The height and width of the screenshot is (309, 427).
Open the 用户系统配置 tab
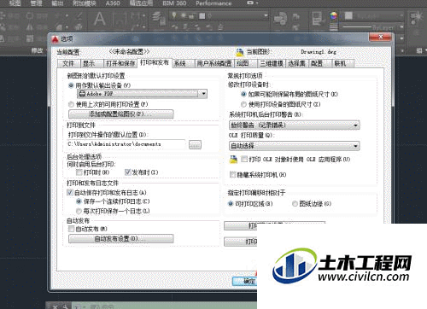pyautogui.click(x=214, y=63)
